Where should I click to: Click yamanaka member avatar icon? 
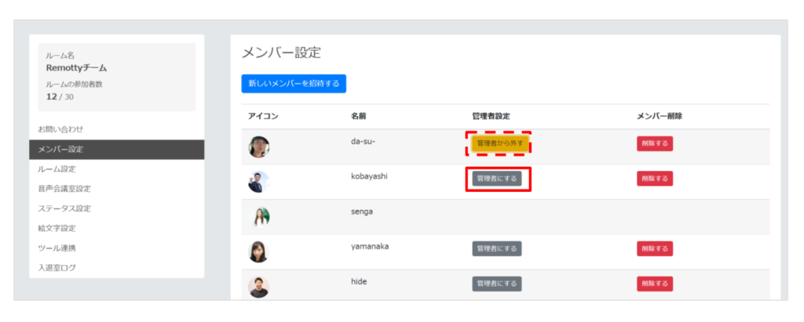click(x=259, y=251)
